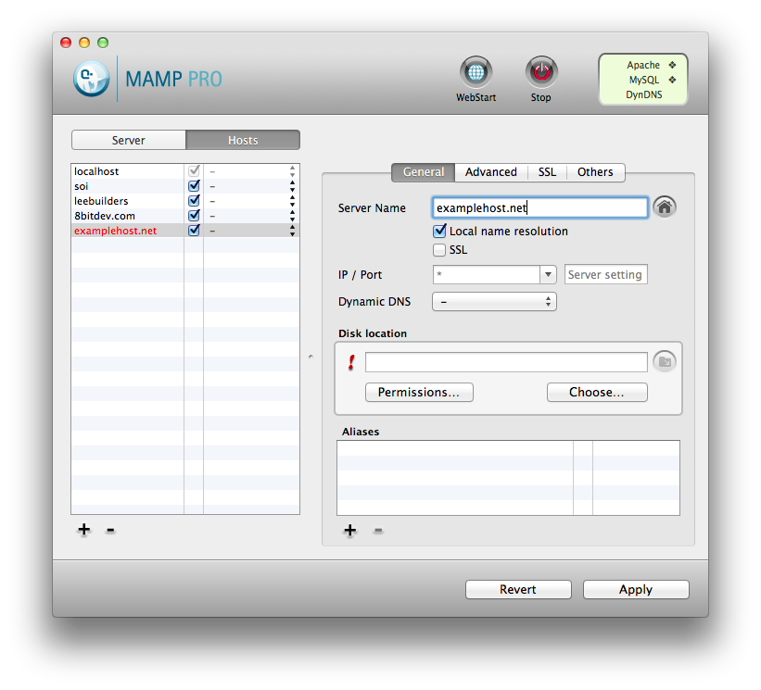761x690 pixels.
Task: Click the Revert button
Action: (518, 589)
